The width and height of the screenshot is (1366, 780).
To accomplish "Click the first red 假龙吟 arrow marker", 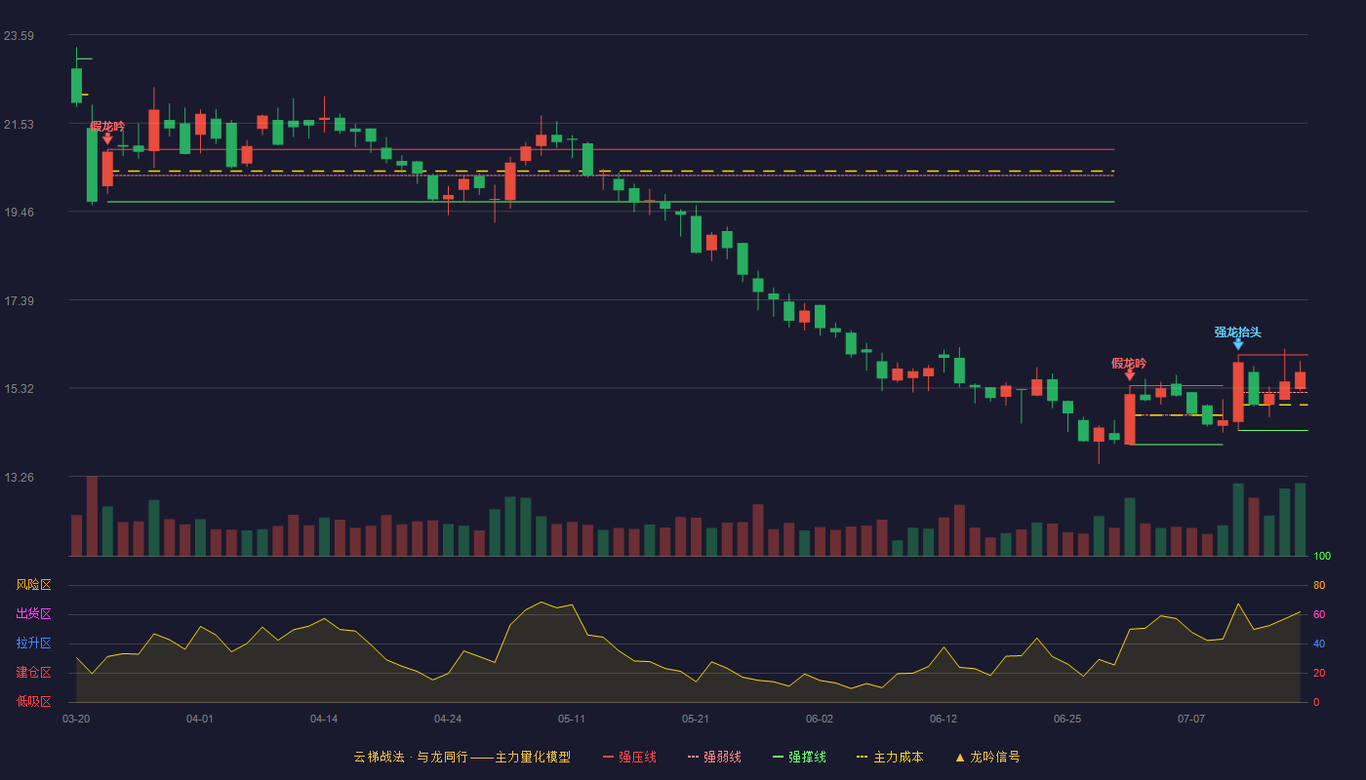I will [107, 138].
